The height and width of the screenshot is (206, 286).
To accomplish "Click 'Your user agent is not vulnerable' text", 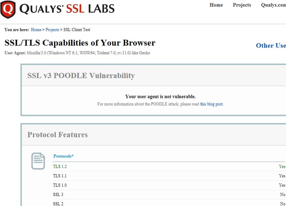I will click(x=160, y=97).
